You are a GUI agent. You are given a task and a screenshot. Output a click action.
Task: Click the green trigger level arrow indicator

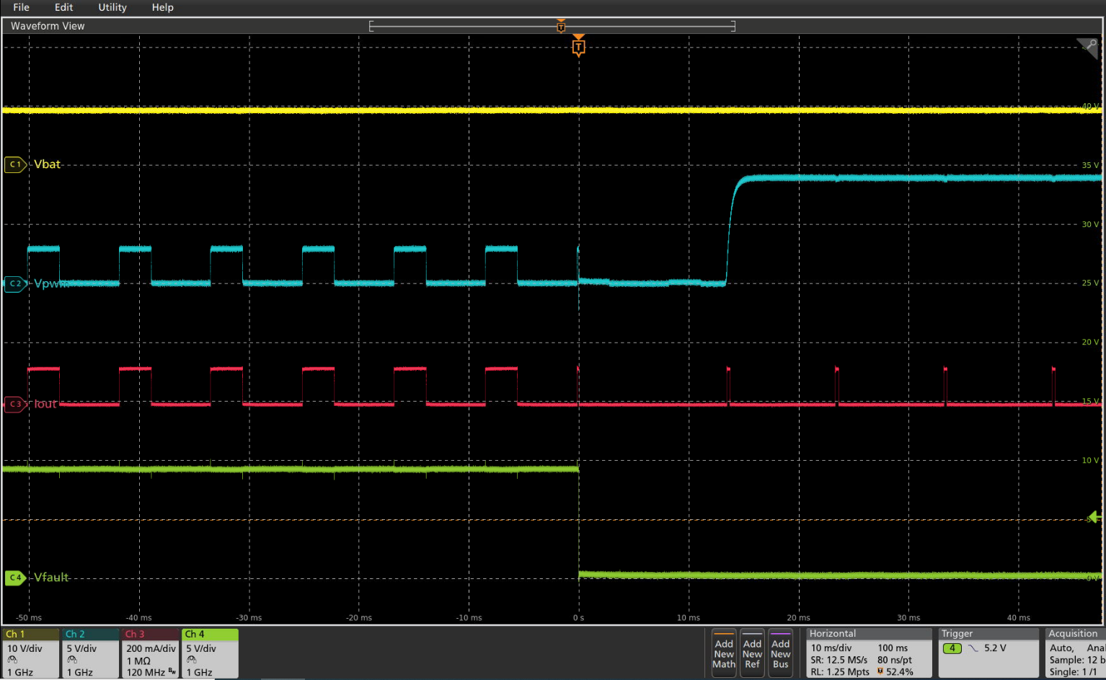[1094, 517]
